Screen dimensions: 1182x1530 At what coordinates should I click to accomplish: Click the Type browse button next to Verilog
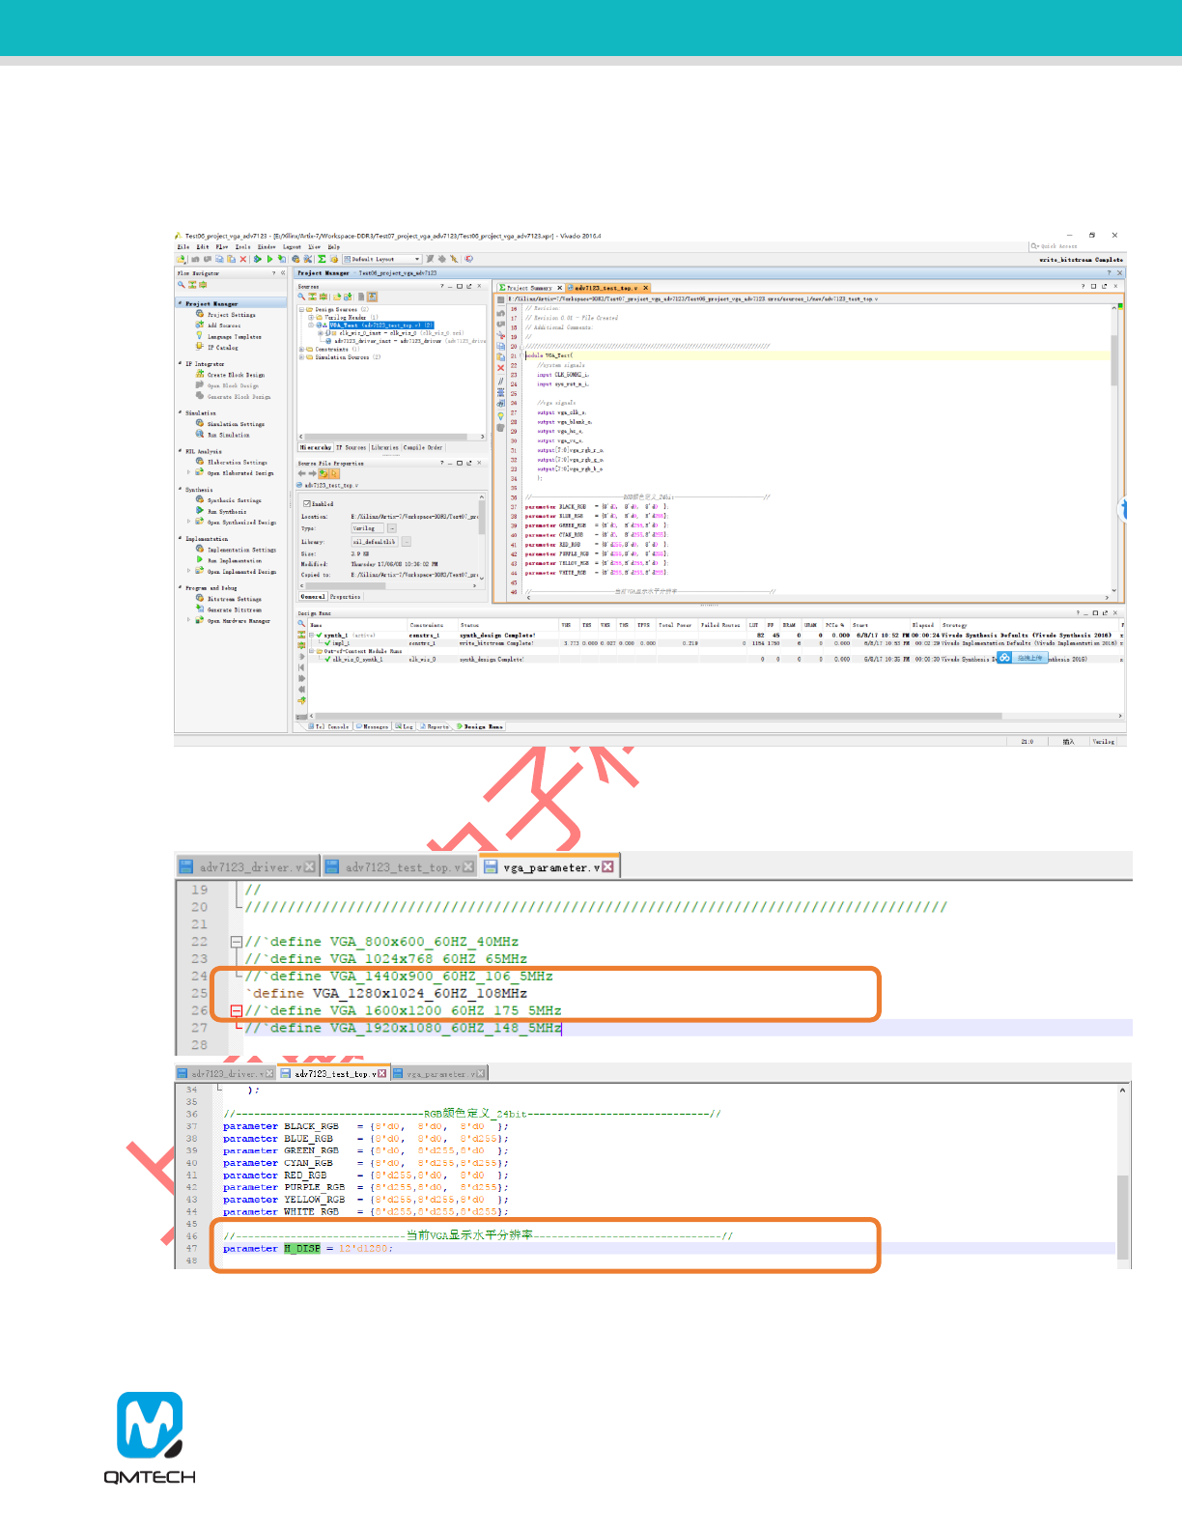[x=392, y=528]
